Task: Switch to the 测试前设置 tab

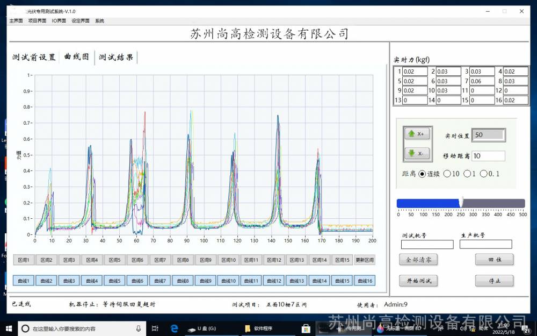Action: (34, 58)
